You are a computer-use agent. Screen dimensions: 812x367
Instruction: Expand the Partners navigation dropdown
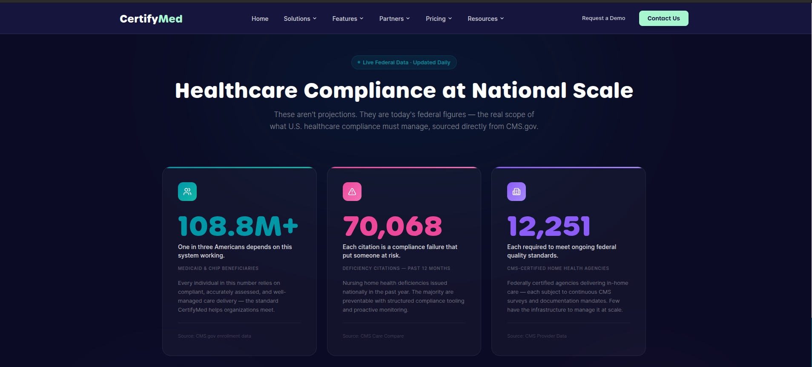[x=395, y=19]
